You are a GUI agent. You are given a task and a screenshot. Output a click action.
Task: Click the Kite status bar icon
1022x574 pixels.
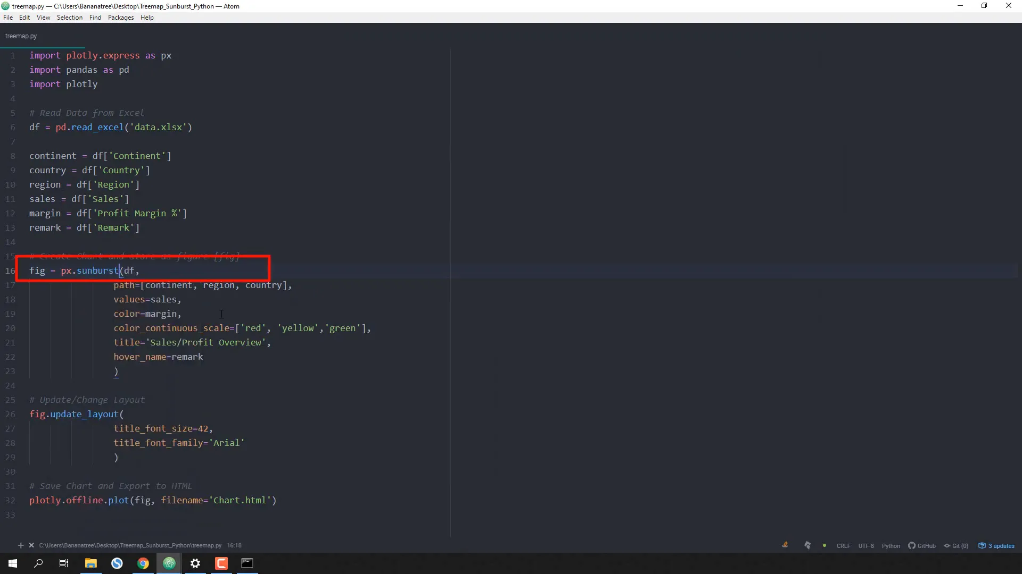coord(807,545)
